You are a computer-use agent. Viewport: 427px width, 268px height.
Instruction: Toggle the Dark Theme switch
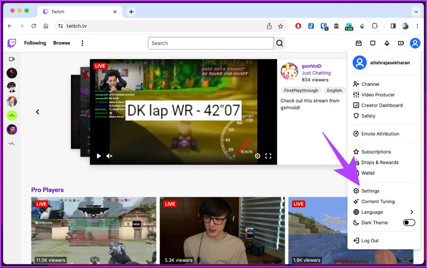[x=409, y=223]
